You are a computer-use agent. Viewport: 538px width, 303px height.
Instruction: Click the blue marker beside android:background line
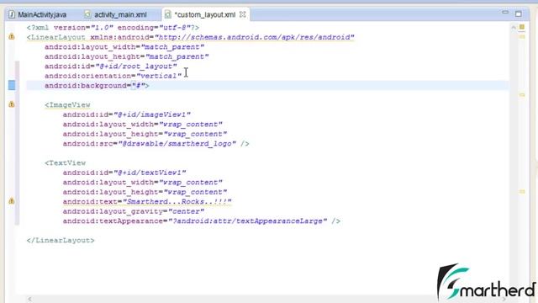[12, 85]
